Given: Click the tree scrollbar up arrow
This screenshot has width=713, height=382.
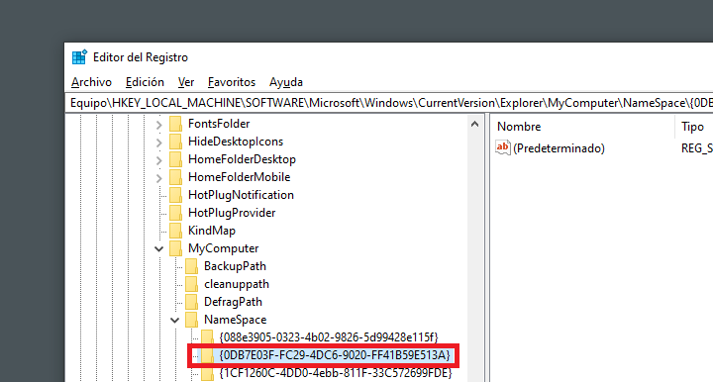Looking at the screenshot, I should tap(474, 124).
